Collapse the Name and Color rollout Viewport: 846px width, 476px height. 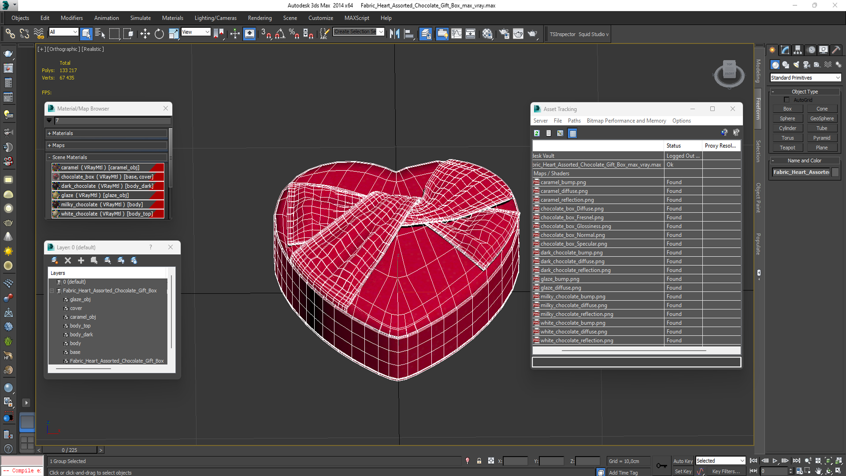pos(805,160)
